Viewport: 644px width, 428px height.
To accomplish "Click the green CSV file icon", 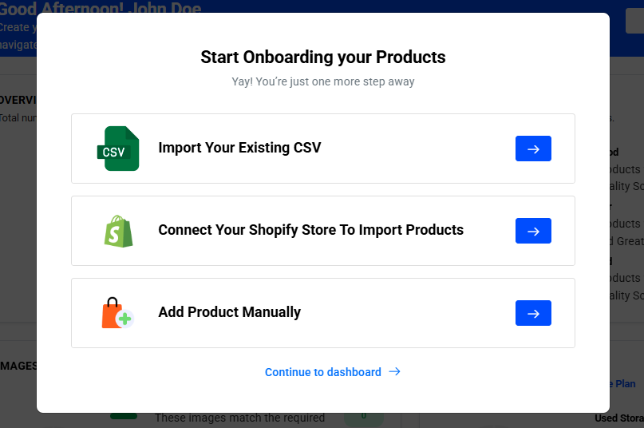I will click(x=117, y=149).
